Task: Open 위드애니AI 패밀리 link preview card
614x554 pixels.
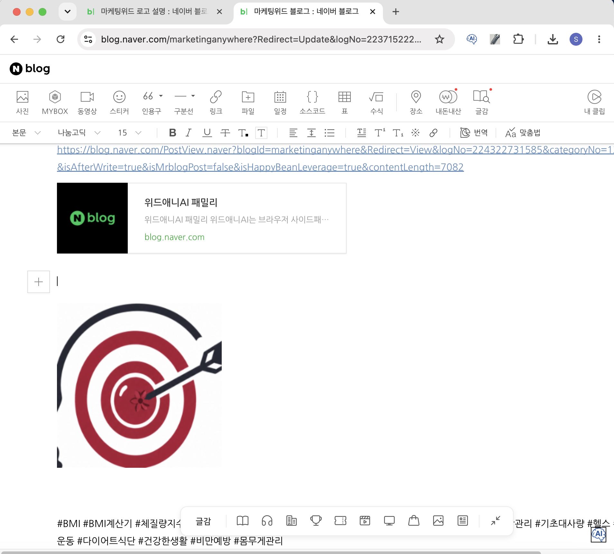Action: [201, 218]
